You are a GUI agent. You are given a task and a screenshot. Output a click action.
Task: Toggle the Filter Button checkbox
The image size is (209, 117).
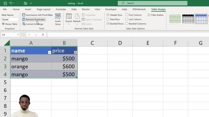(149, 15)
